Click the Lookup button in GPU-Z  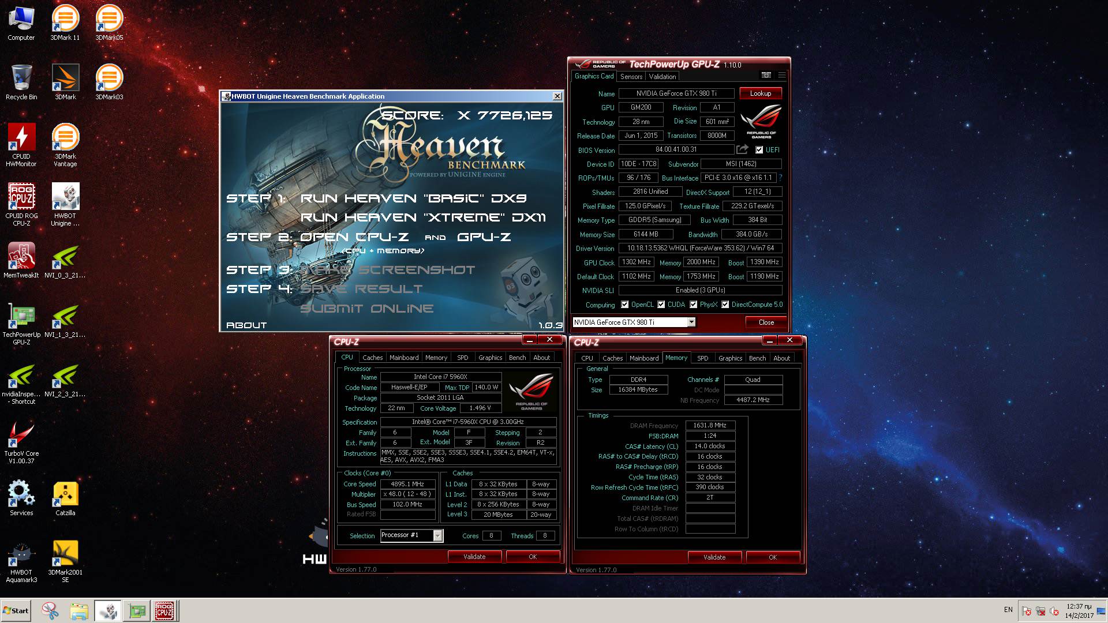pyautogui.click(x=760, y=93)
